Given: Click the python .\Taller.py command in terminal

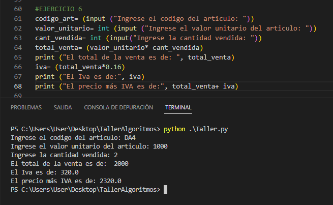Looking at the screenshot, I should click(196, 129).
